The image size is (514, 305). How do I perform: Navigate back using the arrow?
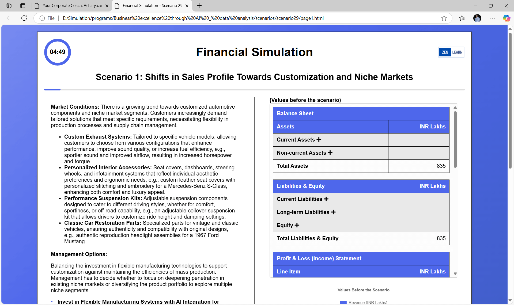pos(10,18)
